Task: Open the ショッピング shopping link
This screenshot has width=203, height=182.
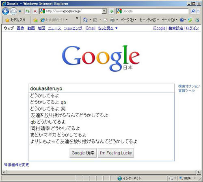Action: [x=73, y=28]
